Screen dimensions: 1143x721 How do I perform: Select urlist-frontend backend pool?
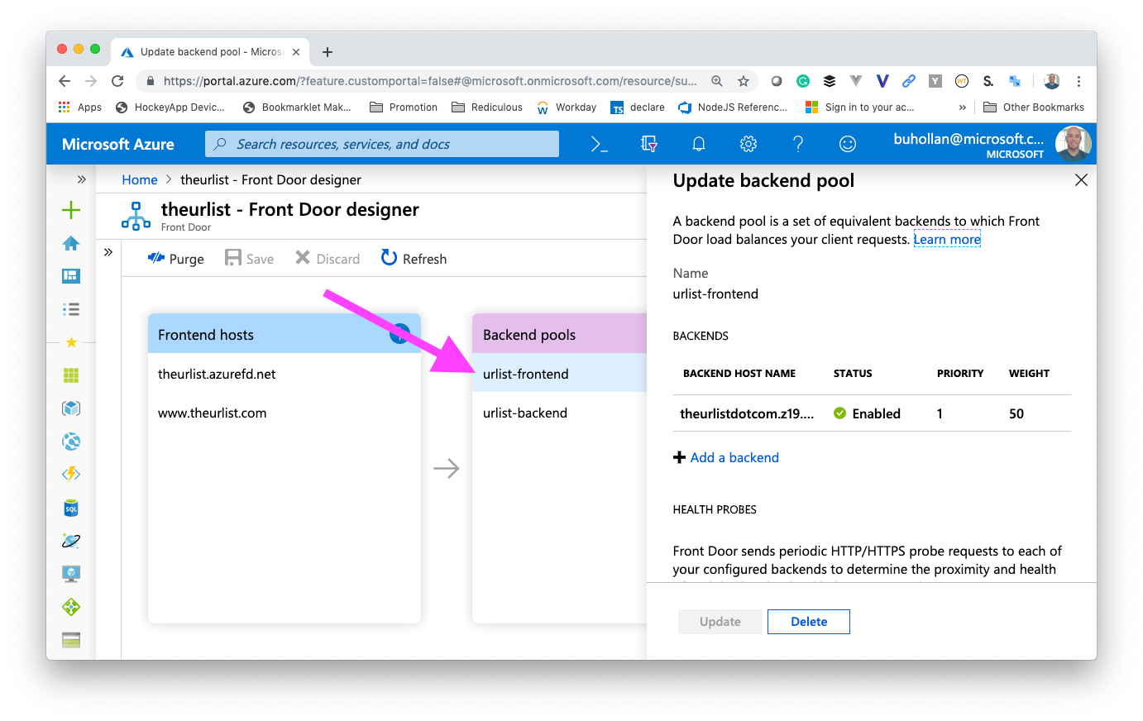pos(559,374)
